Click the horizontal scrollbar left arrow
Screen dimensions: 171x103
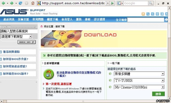coord(1,101)
